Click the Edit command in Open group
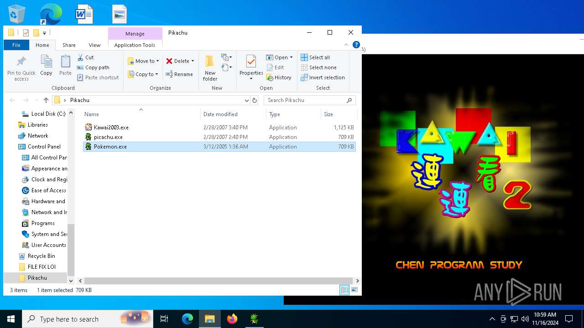 coord(275,67)
